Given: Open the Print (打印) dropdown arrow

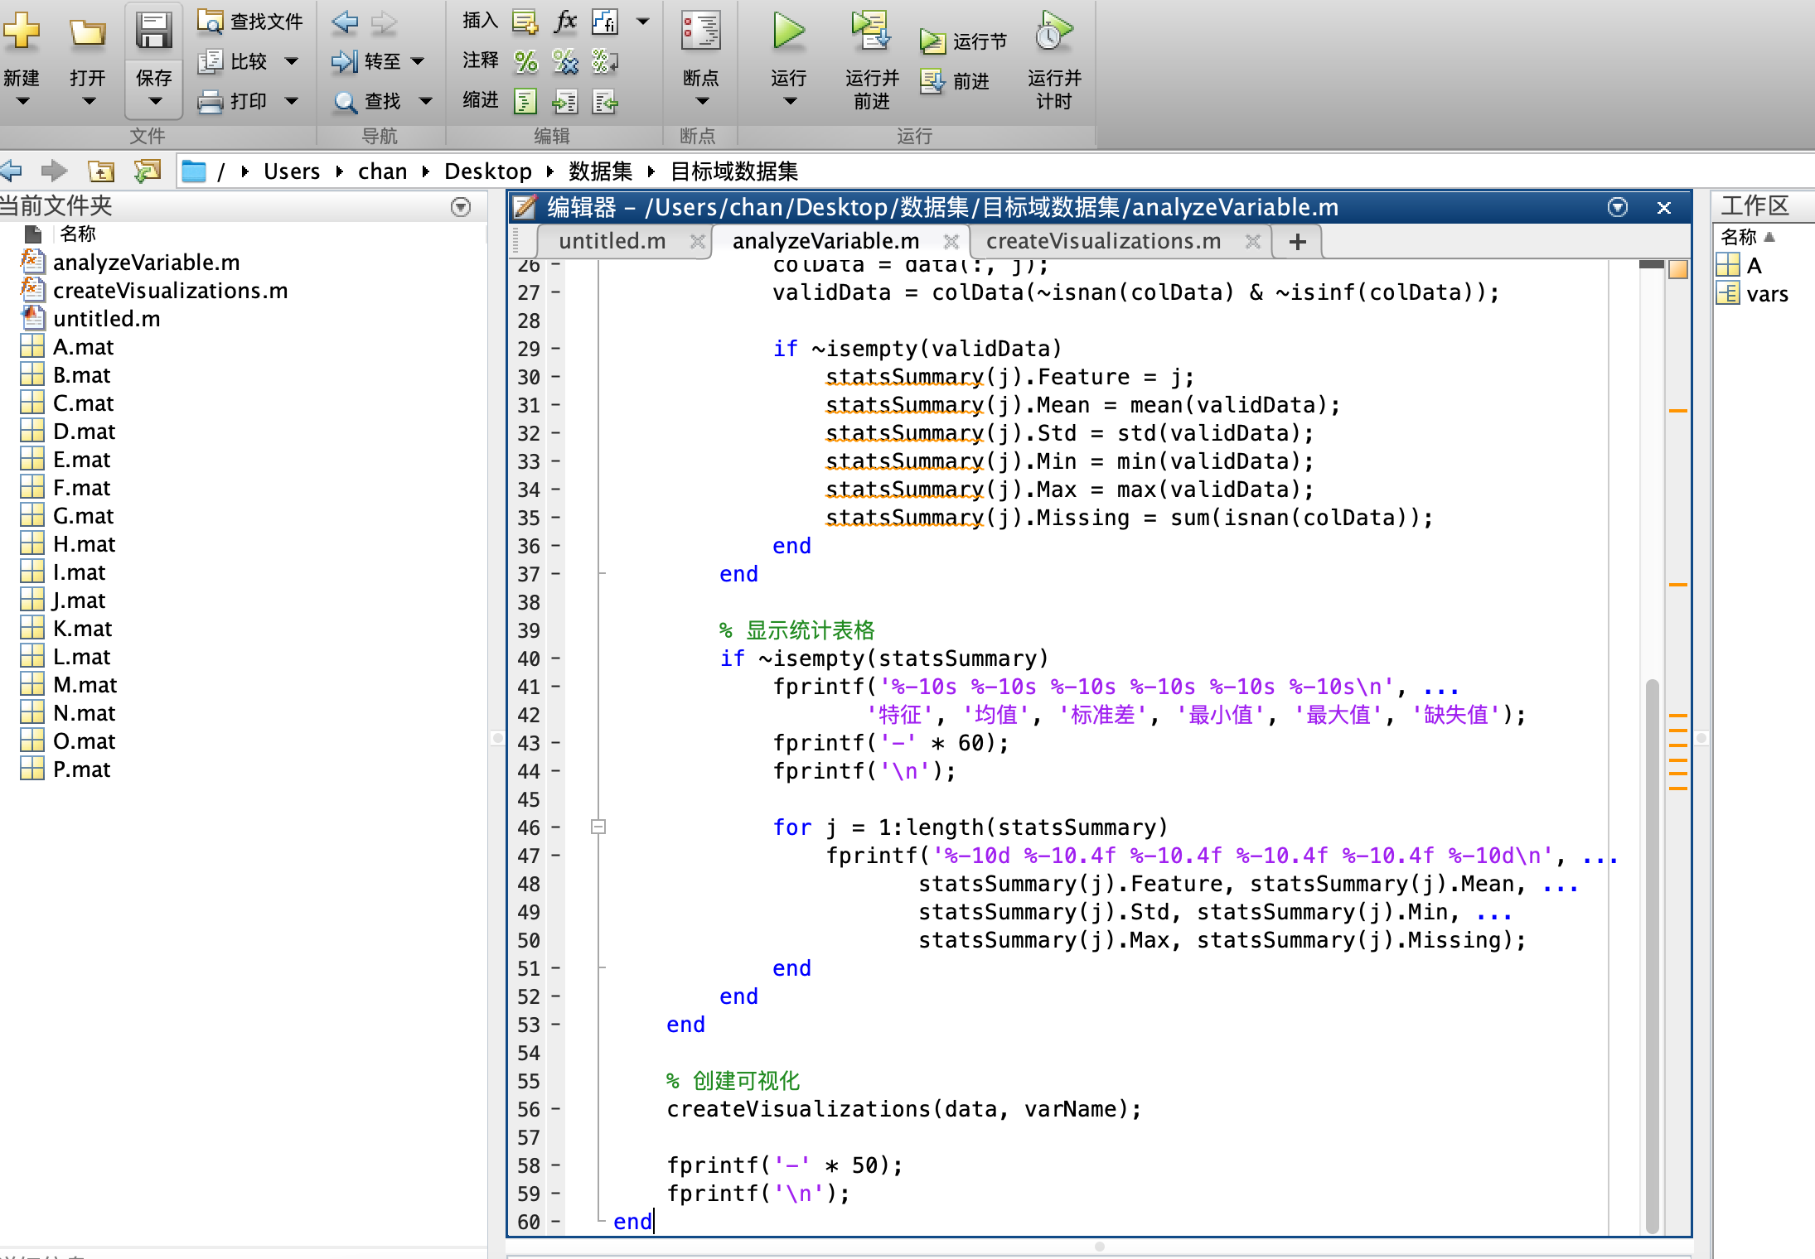Looking at the screenshot, I should (292, 101).
